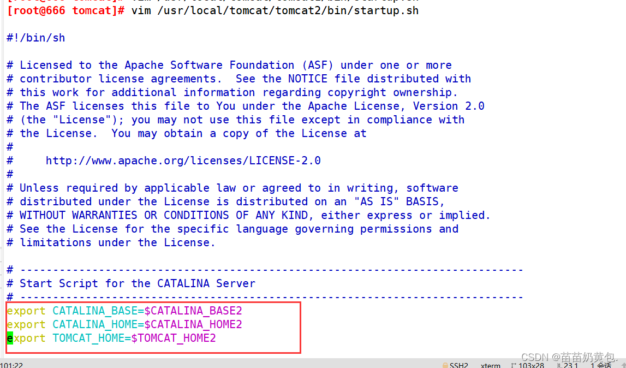626x368 pixels.
Task: Click the first export keyword in yellow
Action: coord(26,311)
